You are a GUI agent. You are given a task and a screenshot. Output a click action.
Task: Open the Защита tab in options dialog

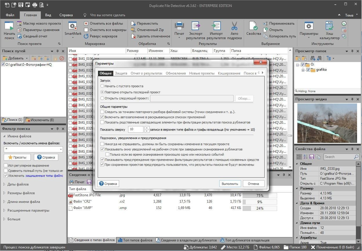pyautogui.click(x=121, y=73)
